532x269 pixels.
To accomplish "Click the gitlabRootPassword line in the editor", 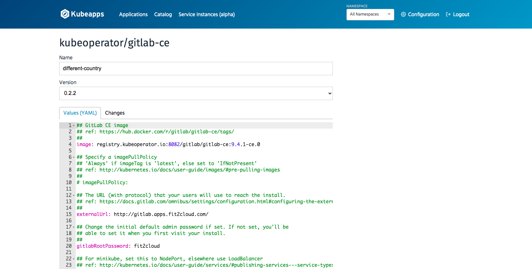I will 118,246.
